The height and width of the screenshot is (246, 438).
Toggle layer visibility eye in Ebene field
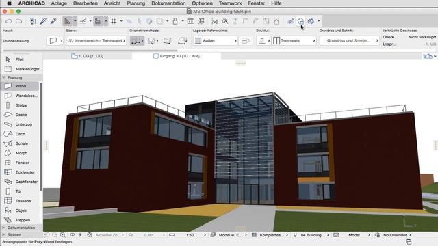(x=70, y=41)
